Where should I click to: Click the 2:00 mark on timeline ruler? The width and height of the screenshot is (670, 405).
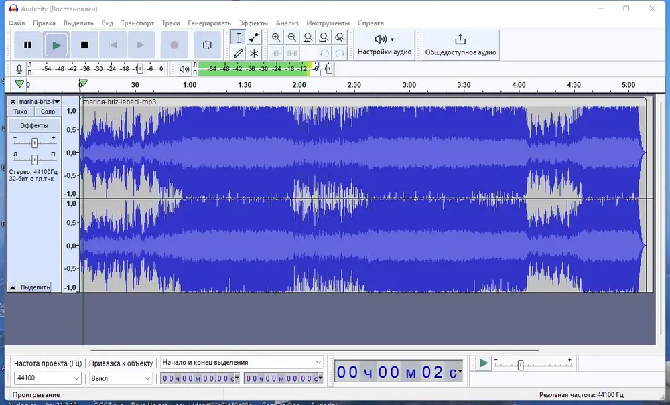click(x=299, y=85)
